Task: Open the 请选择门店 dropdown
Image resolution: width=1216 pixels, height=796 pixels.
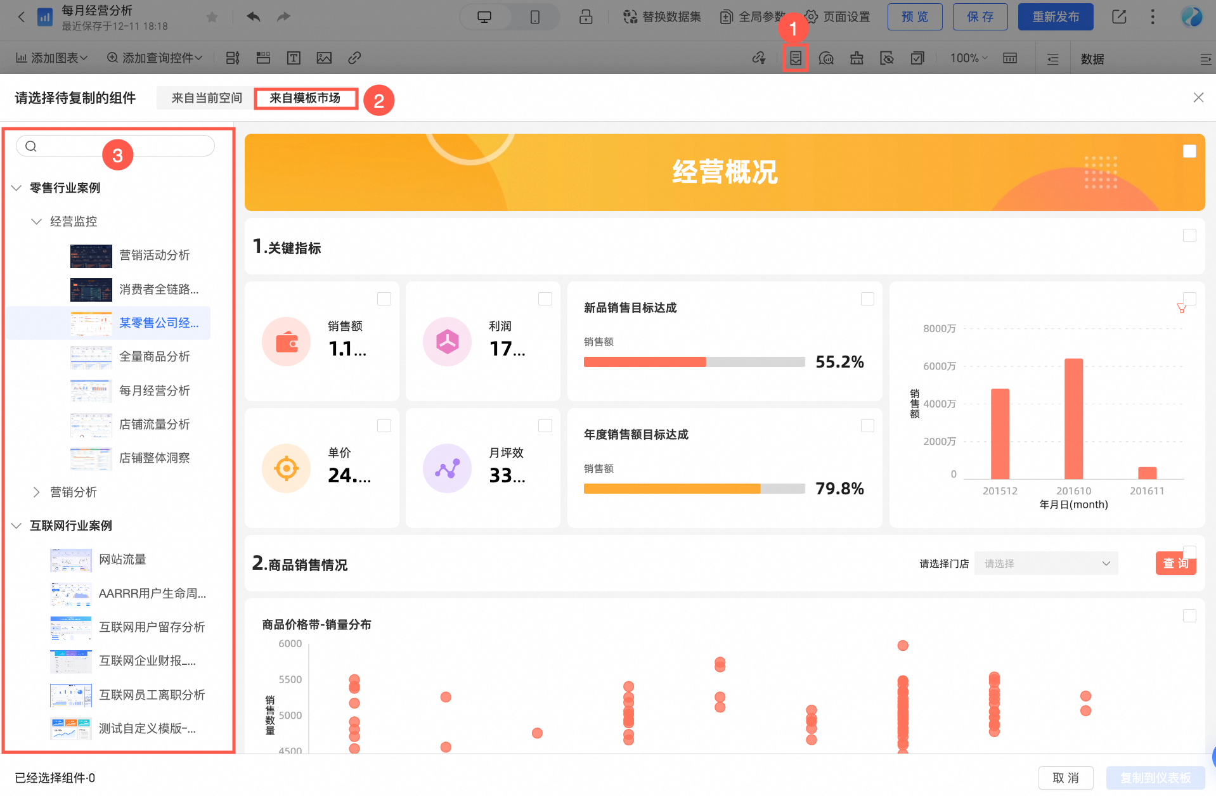Action: tap(1046, 563)
